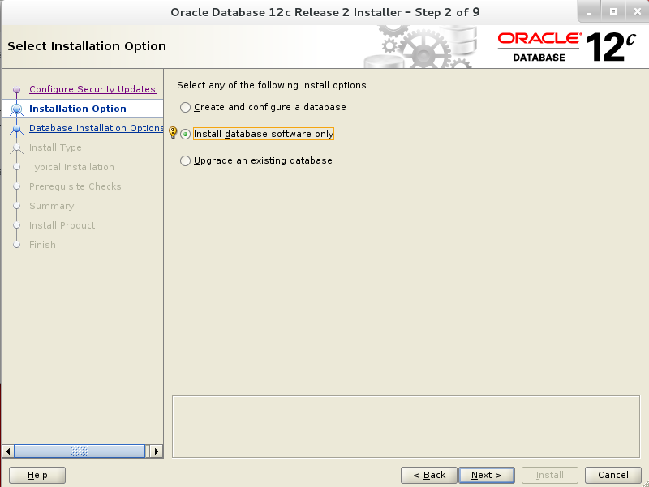Select the Summary step in the sidebar
Viewport: 649px width, 487px height.
(x=50, y=206)
